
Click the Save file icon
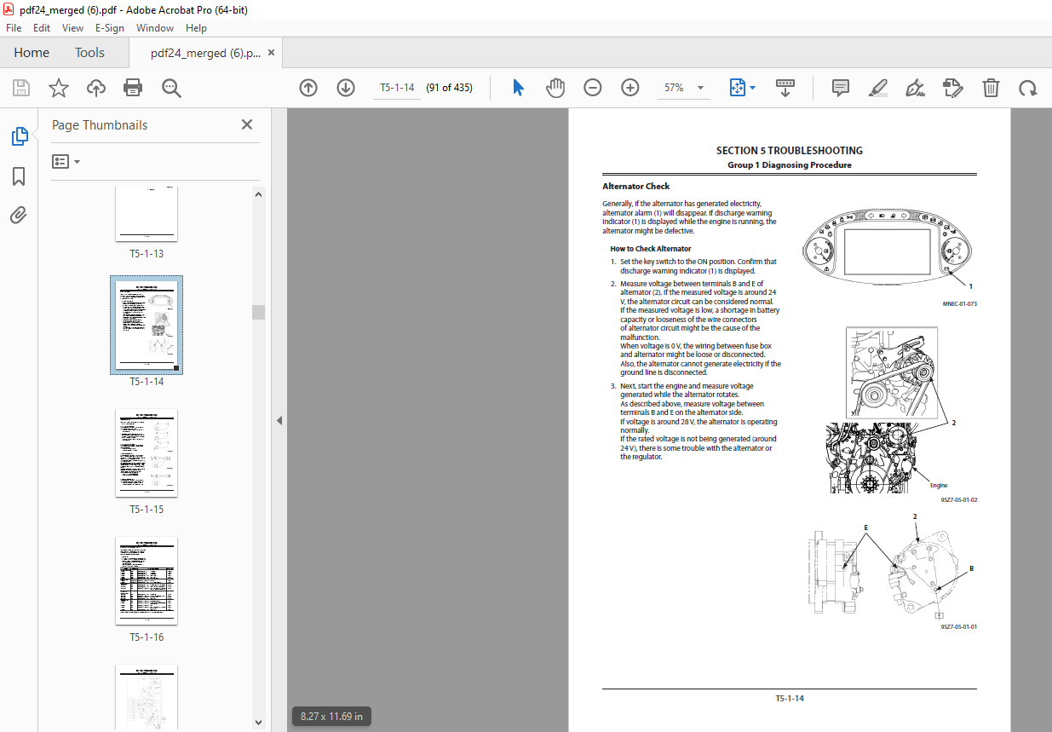[x=21, y=88]
